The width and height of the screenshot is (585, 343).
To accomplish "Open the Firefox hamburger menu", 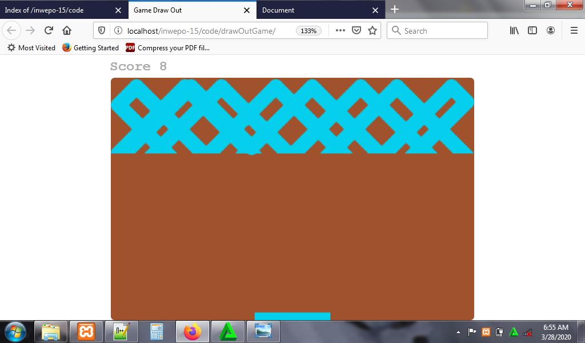I will (x=574, y=31).
